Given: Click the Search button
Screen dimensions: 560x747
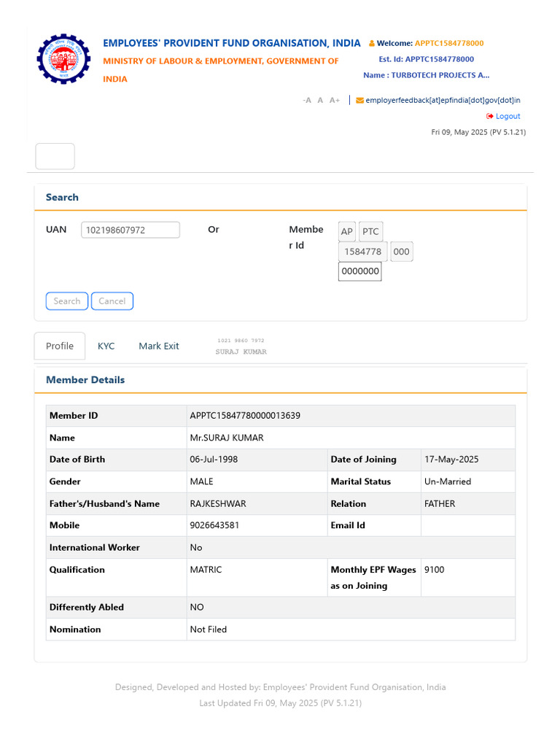Looking at the screenshot, I should [67, 301].
